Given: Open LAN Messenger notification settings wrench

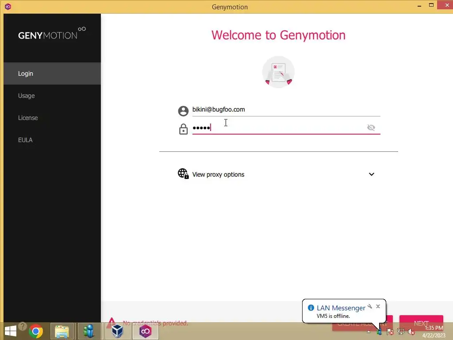Looking at the screenshot, I should [x=370, y=306].
